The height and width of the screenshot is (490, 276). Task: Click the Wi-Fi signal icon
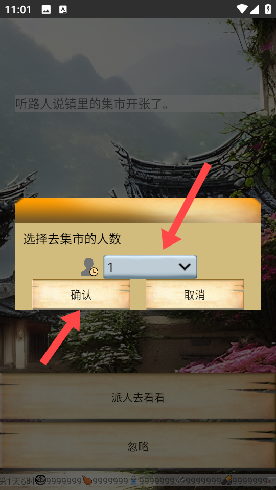(242, 9)
